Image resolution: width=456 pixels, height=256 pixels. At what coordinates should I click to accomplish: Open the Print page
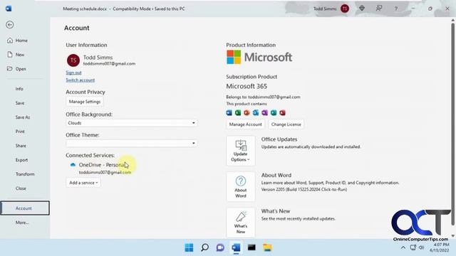coord(20,132)
